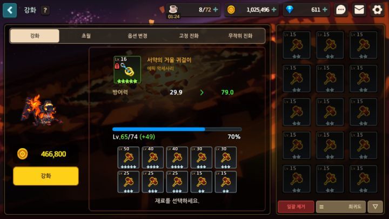
Task: Select the first Lv.15 hammer in inventory
Action: coord(297,45)
